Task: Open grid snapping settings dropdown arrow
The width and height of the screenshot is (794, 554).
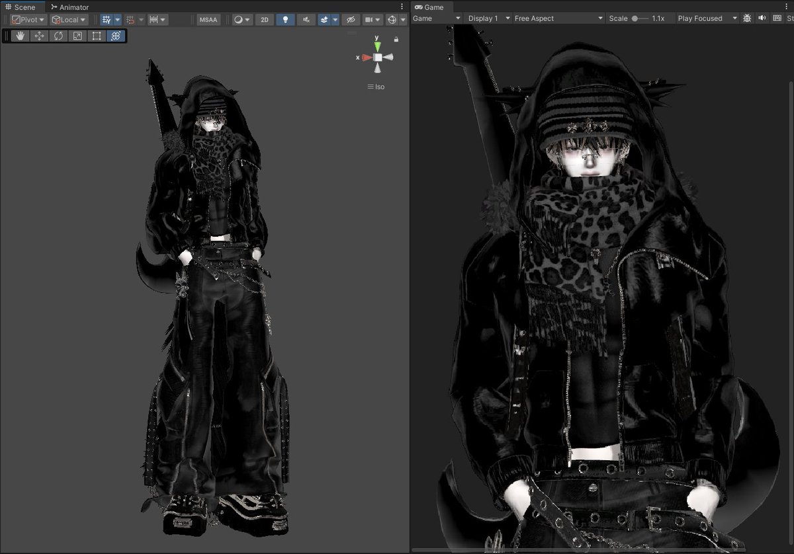Action: point(140,20)
